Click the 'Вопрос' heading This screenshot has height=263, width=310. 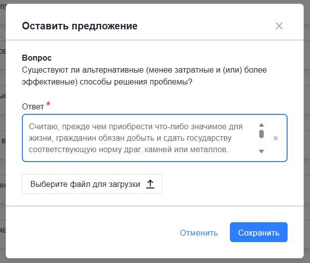coord(37,58)
